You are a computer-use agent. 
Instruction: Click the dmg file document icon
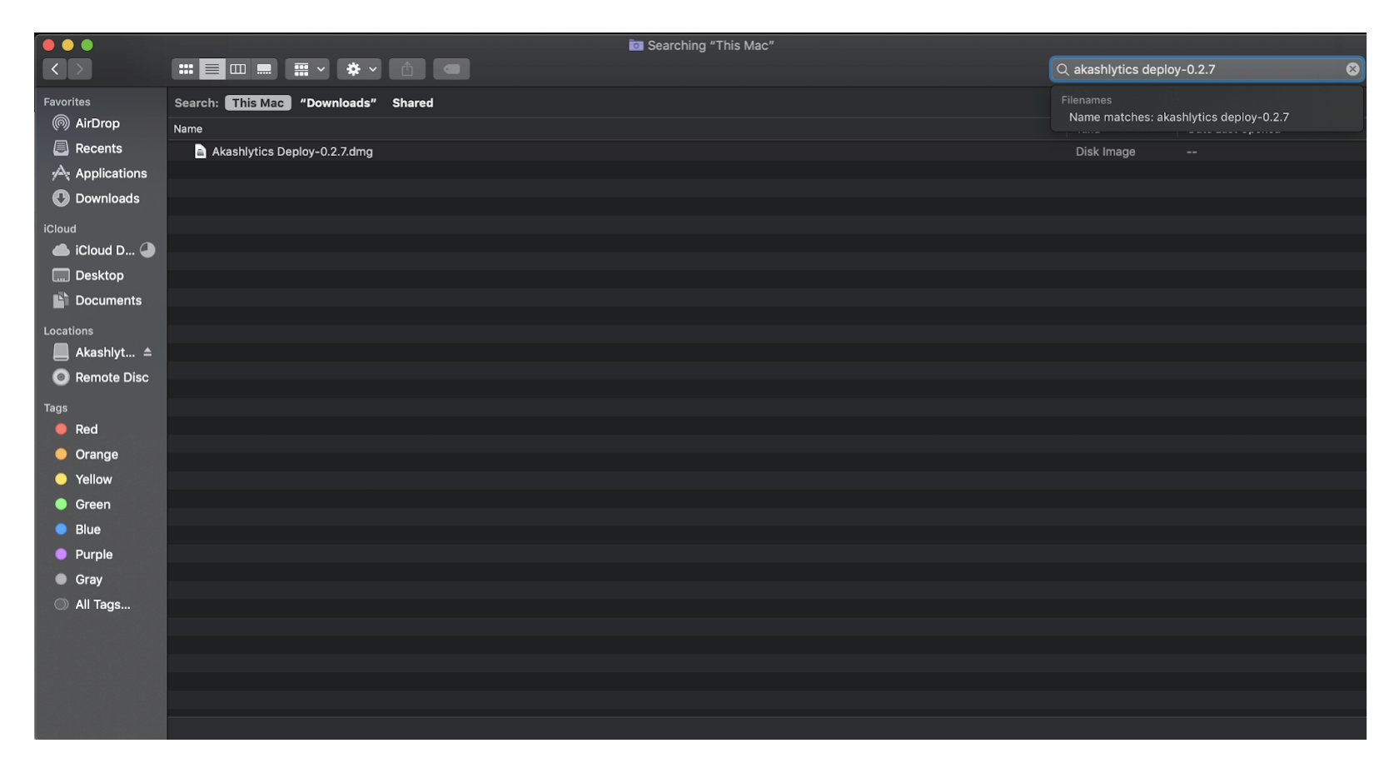click(x=200, y=152)
